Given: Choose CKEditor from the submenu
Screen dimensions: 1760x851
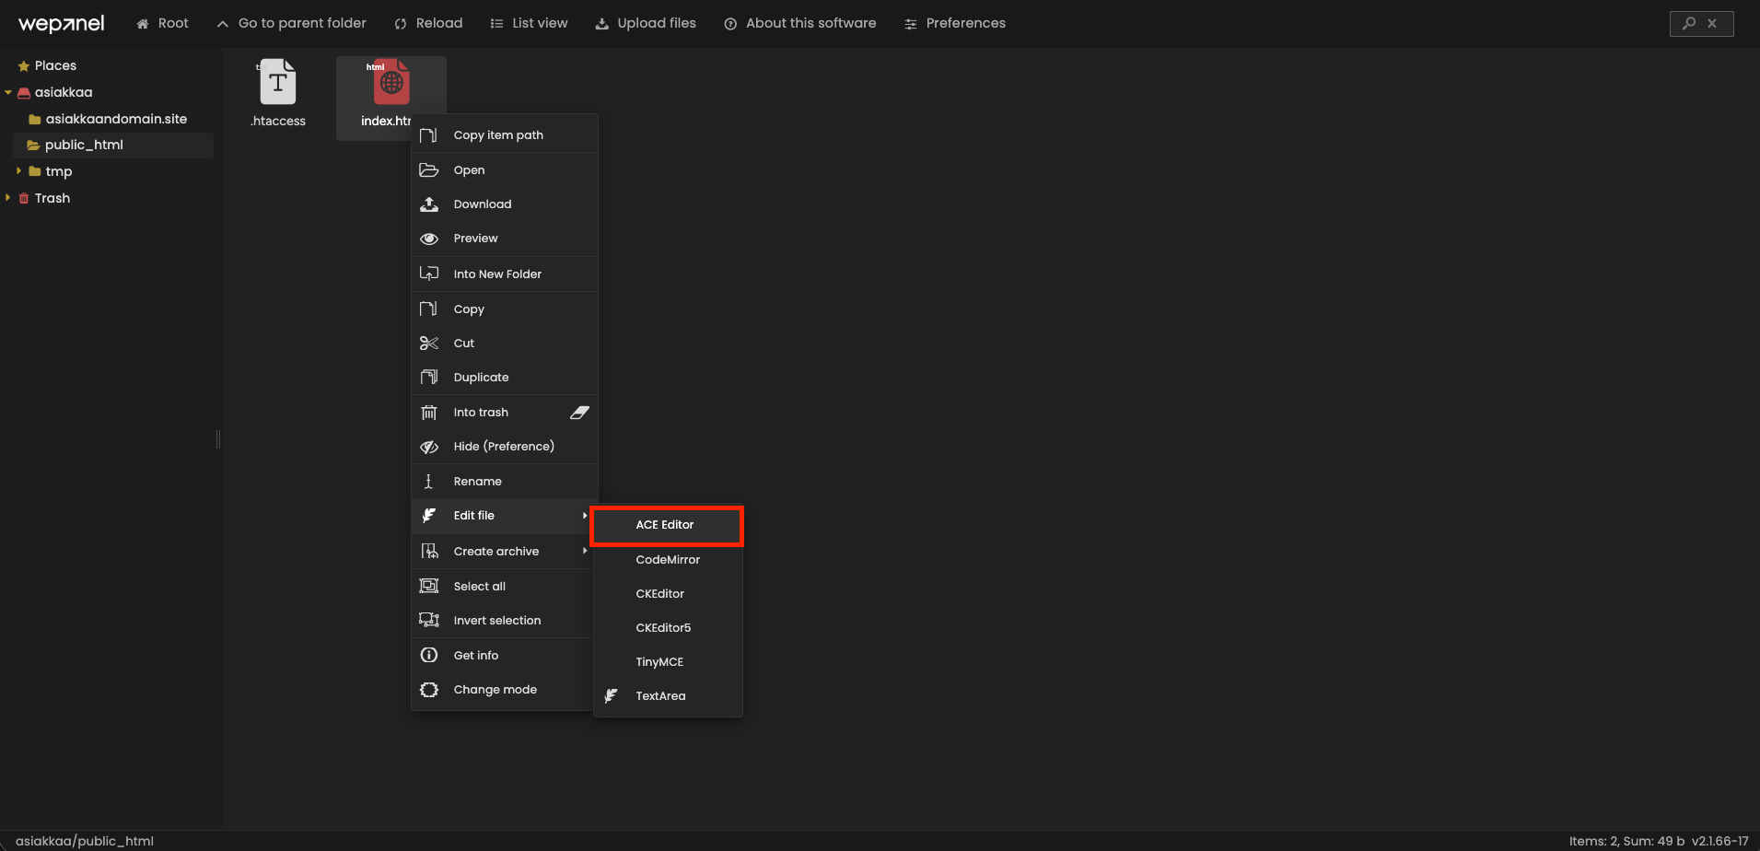Looking at the screenshot, I should click(667, 594).
